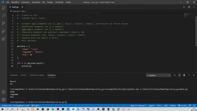Click the VS Code logo in title bar
Image resolution: width=197 pixels, height=111 pixels.
click(x=3, y=2)
